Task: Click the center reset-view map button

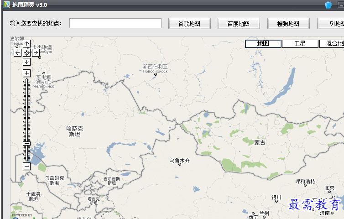Action: click(x=26, y=52)
